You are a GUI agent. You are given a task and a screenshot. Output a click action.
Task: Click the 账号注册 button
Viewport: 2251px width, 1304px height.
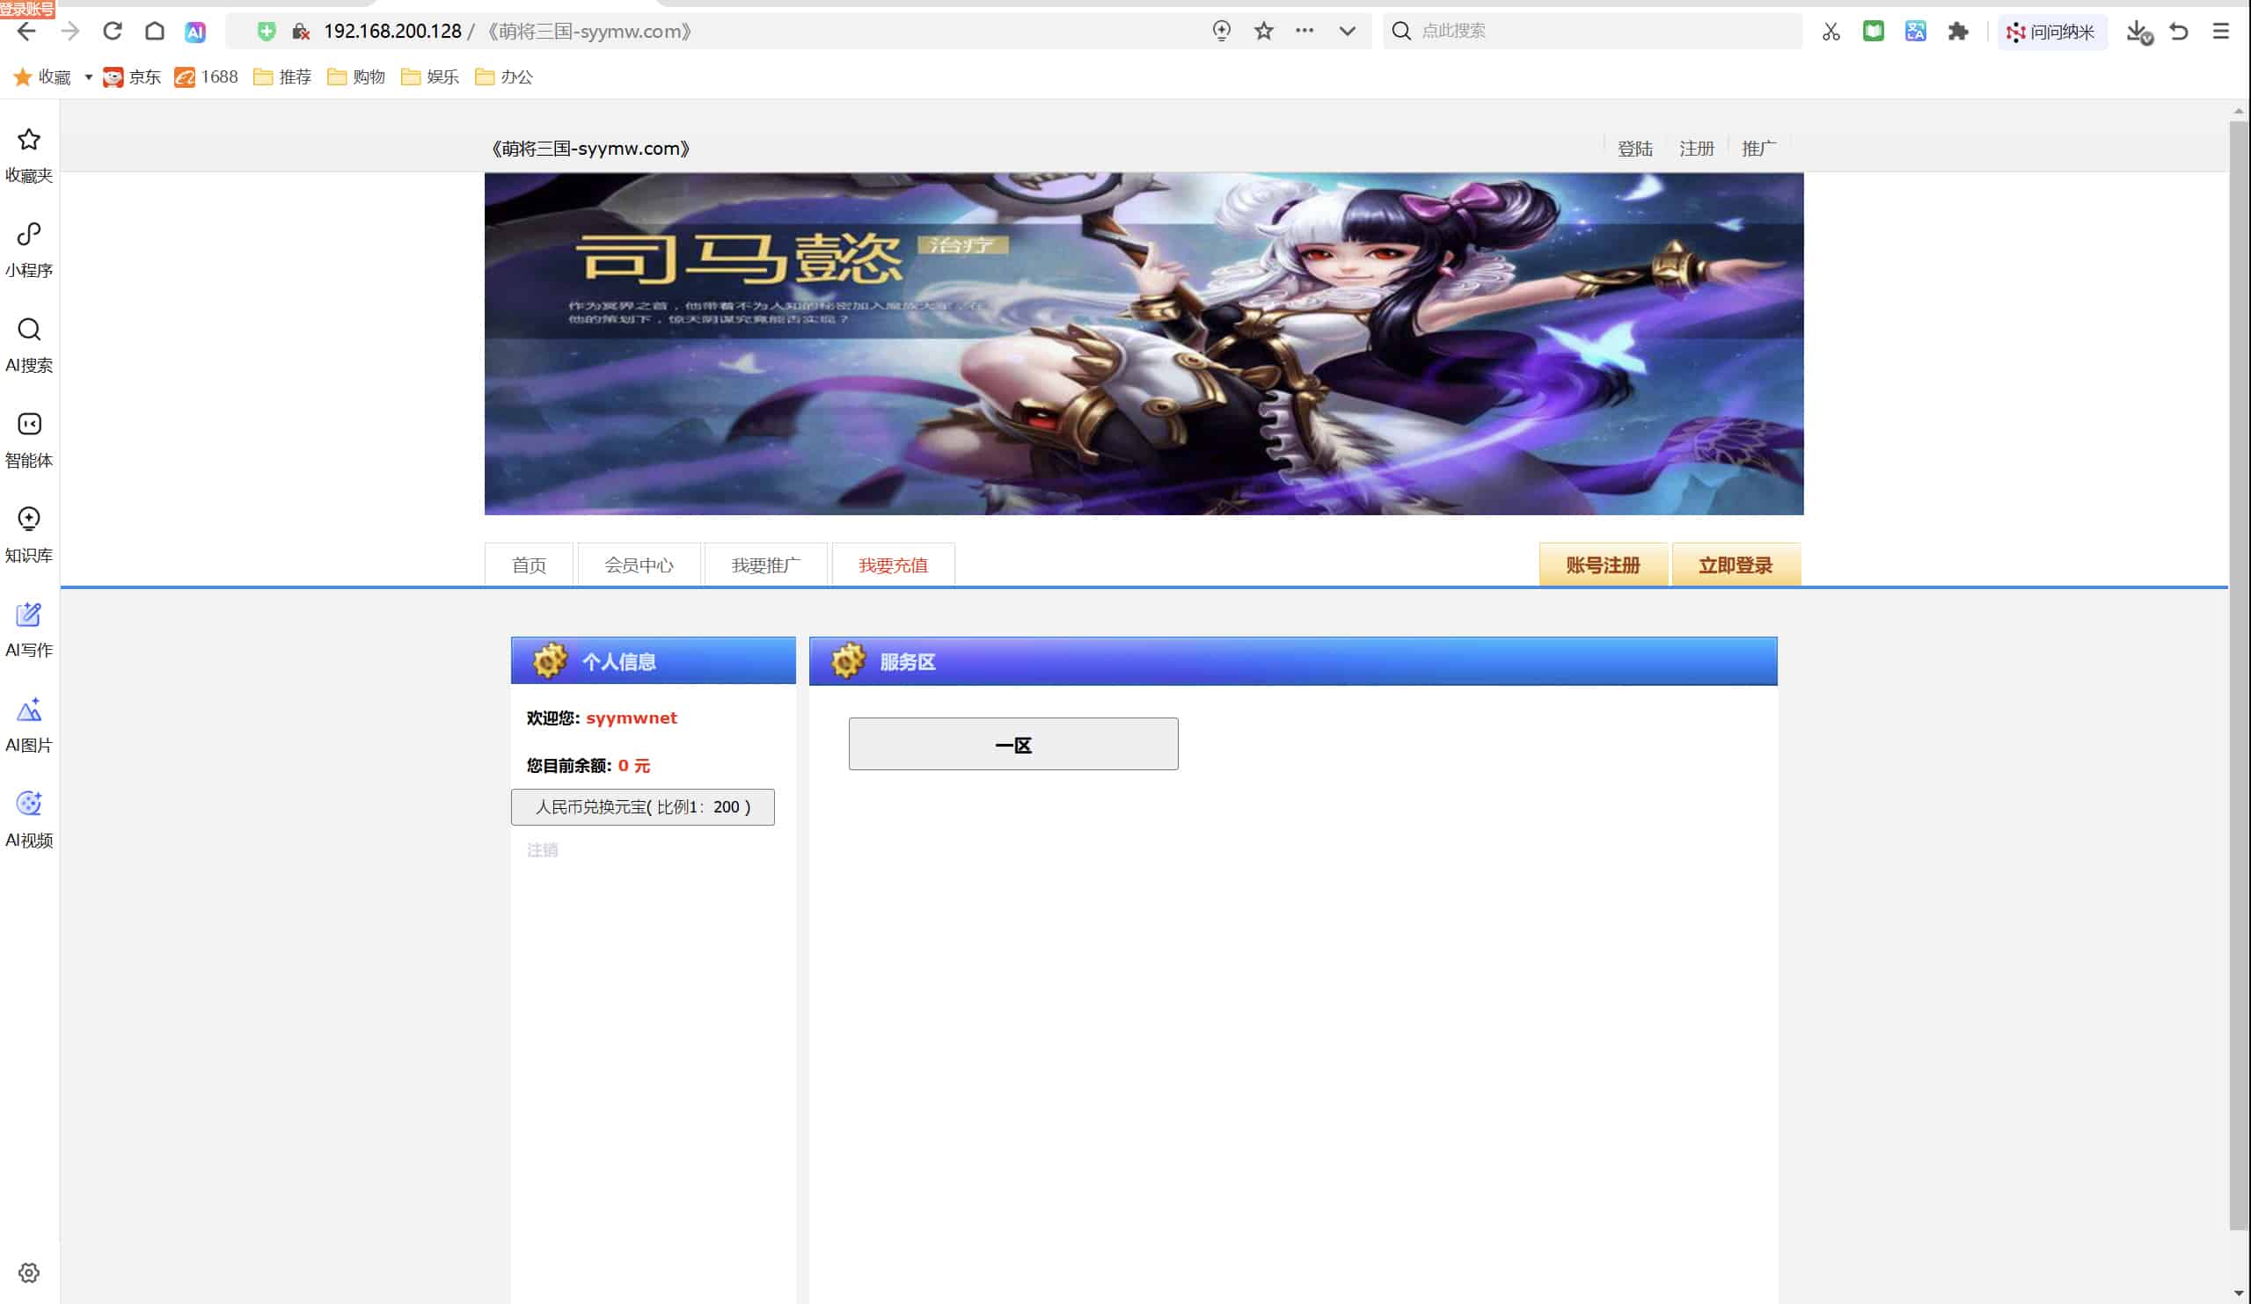pyautogui.click(x=1603, y=565)
